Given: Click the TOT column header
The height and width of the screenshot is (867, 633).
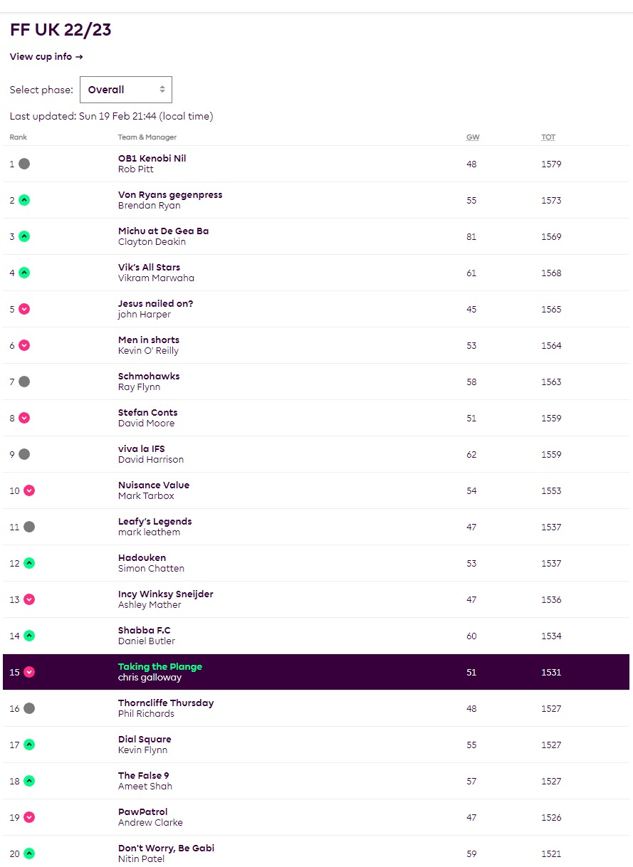Looking at the screenshot, I should 548,137.
